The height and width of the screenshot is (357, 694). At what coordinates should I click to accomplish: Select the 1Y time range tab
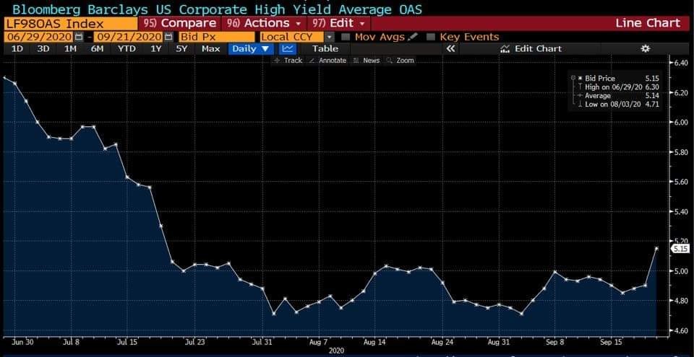[x=156, y=48]
